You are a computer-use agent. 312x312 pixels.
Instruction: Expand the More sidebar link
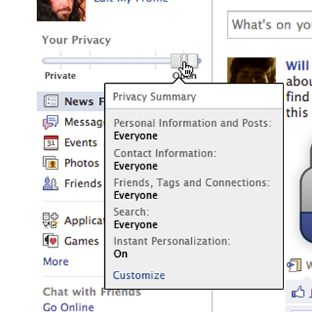click(x=56, y=262)
